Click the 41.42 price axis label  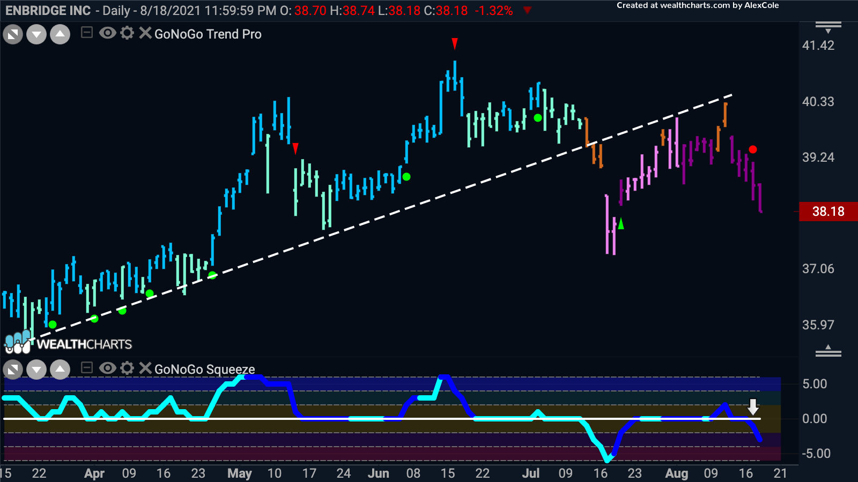point(818,46)
